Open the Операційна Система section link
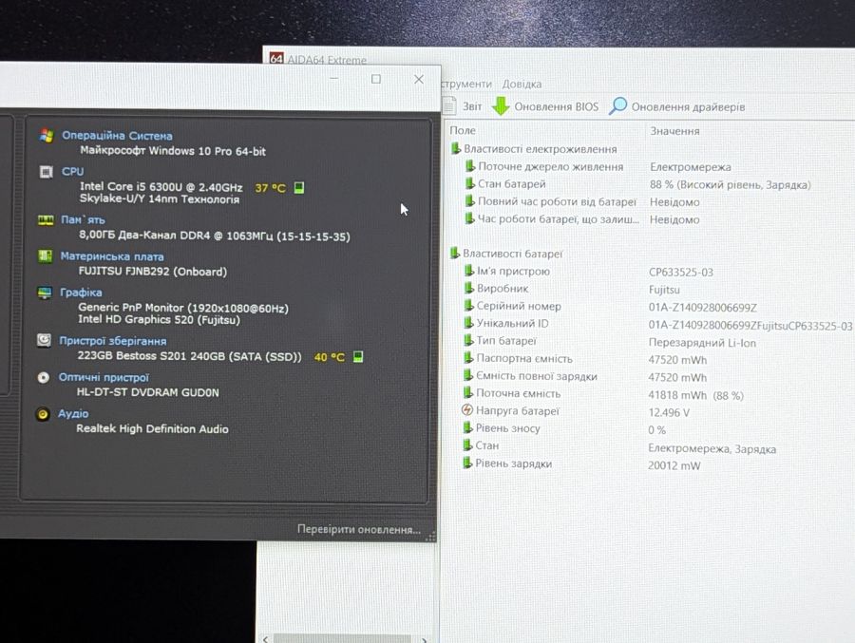The height and width of the screenshot is (643, 855). click(117, 136)
